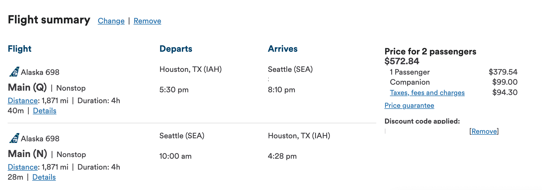The width and height of the screenshot is (542, 190).
Task: Remove the applied discount code
Action: pyautogui.click(x=484, y=131)
